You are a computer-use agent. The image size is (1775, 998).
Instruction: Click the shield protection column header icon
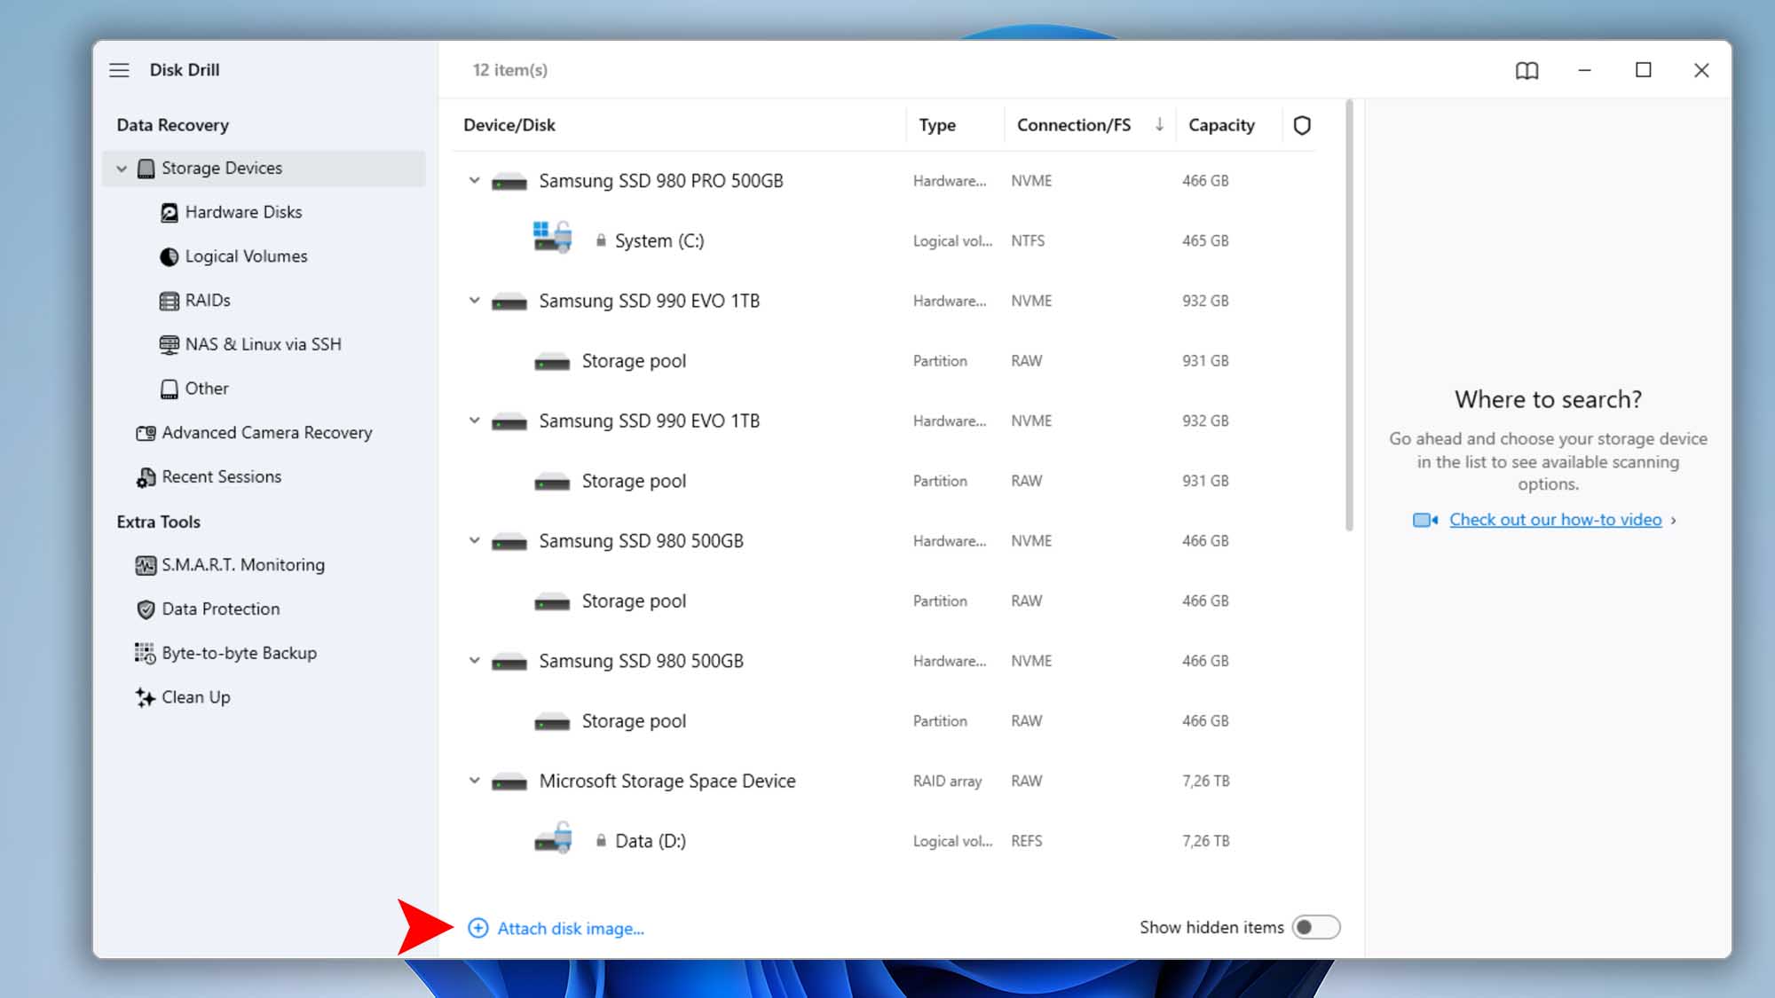1302,125
